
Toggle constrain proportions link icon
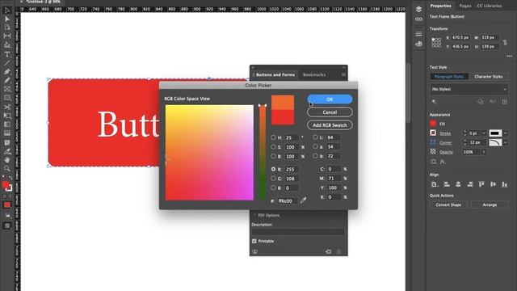[505, 42]
